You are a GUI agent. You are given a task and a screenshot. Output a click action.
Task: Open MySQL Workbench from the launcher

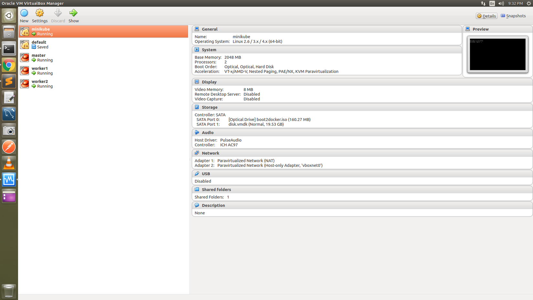(x=9, y=114)
